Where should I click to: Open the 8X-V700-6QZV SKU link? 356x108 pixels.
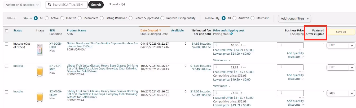pyautogui.click(x=56, y=93)
